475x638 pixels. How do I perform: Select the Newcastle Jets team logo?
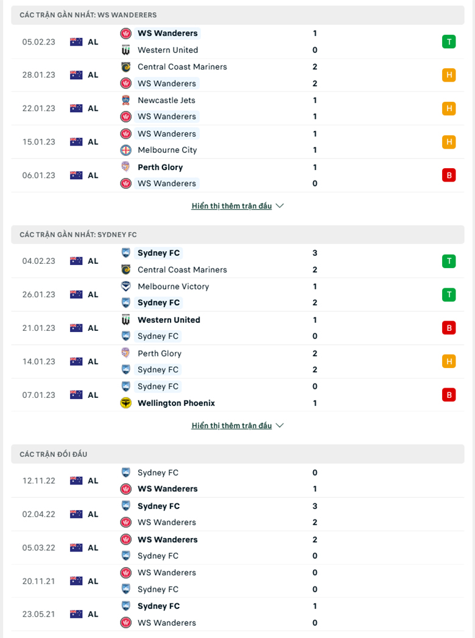pos(126,100)
